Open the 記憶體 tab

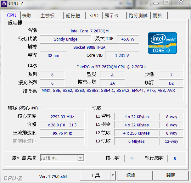coord(75,16)
